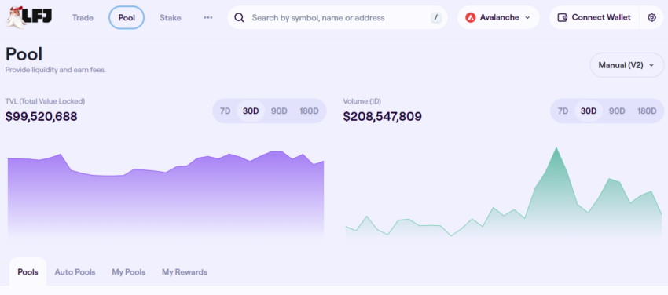Select 180D range for Volume chart
The image size is (668, 295).
647,111
